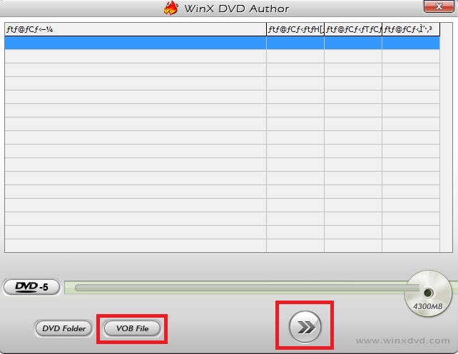The height and width of the screenshot is (354, 458).
Task: Click the column header ending in ftfH[
Action: point(295,29)
